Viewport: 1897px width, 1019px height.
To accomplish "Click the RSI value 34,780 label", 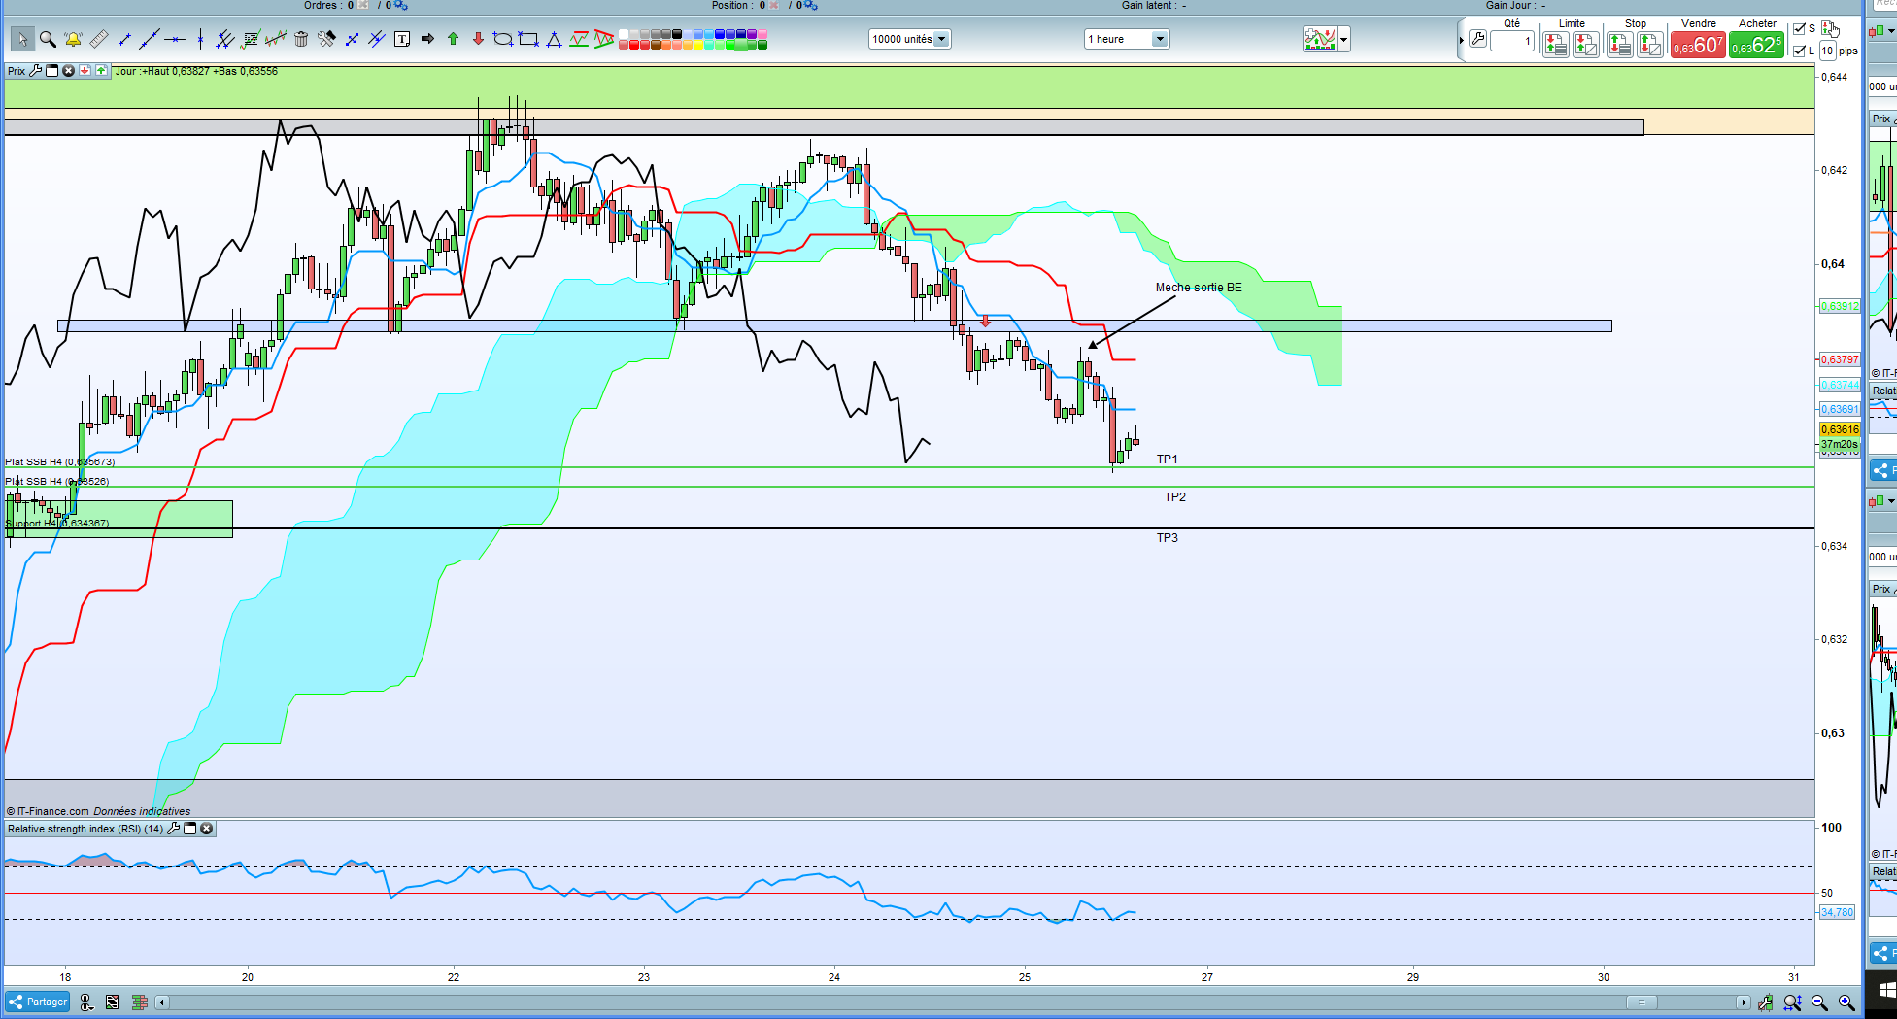I will (x=1837, y=912).
